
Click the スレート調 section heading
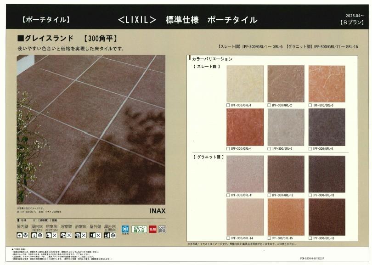pyautogui.click(x=206, y=67)
